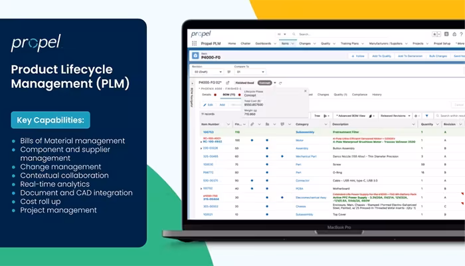Open the search scope All dropdown
465x266 pixels.
coord(282,34)
